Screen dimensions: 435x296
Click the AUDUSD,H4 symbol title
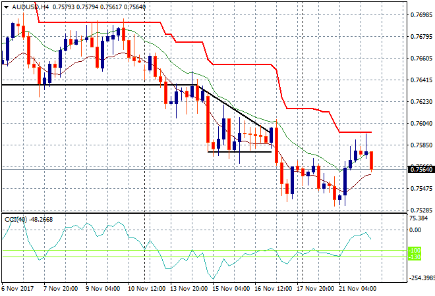pyautogui.click(x=30, y=7)
